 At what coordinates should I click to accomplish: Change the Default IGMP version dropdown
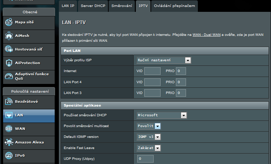[x=148, y=137]
